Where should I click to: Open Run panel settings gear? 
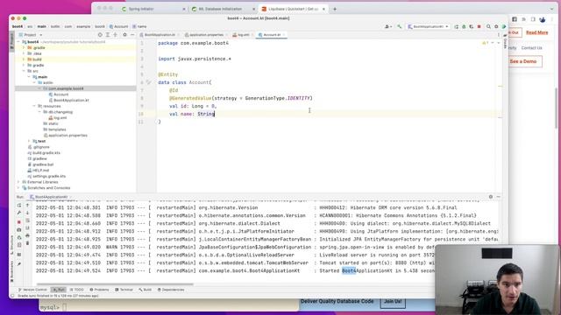click(x=491, y=197)
